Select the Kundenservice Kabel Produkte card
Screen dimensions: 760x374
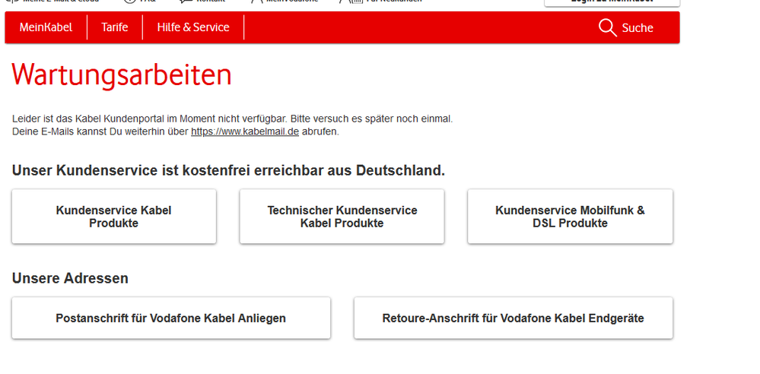tap(114, 217)
